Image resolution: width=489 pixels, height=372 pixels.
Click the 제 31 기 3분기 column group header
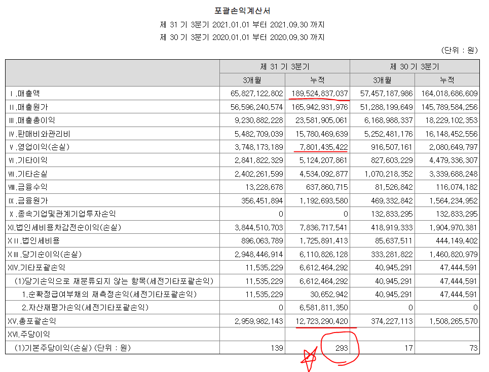point(285,67)
